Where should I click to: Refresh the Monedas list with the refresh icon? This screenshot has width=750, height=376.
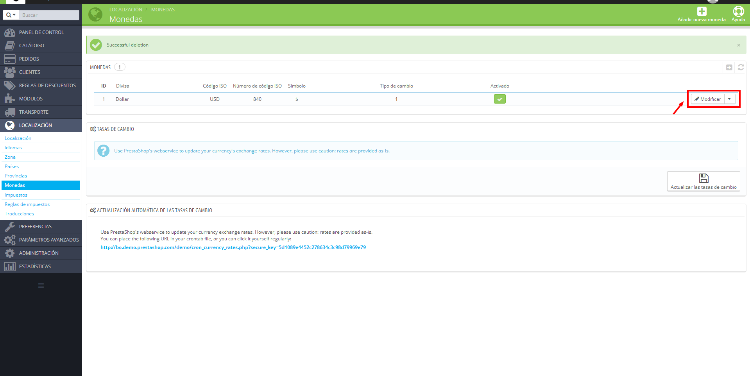[741, 67]
